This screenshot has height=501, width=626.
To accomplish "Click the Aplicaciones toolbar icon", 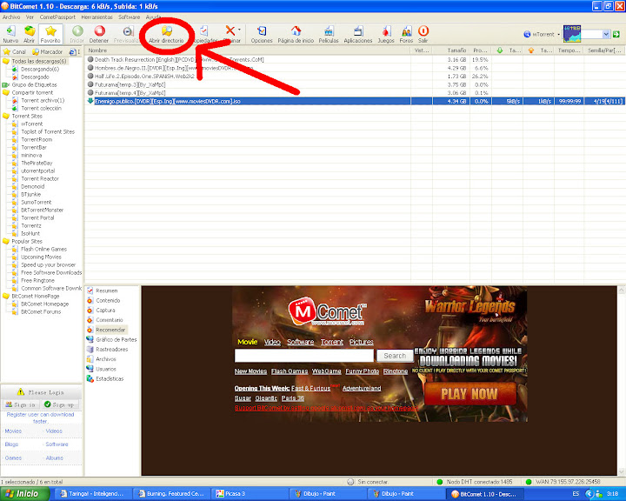I will tap(358, 31).
